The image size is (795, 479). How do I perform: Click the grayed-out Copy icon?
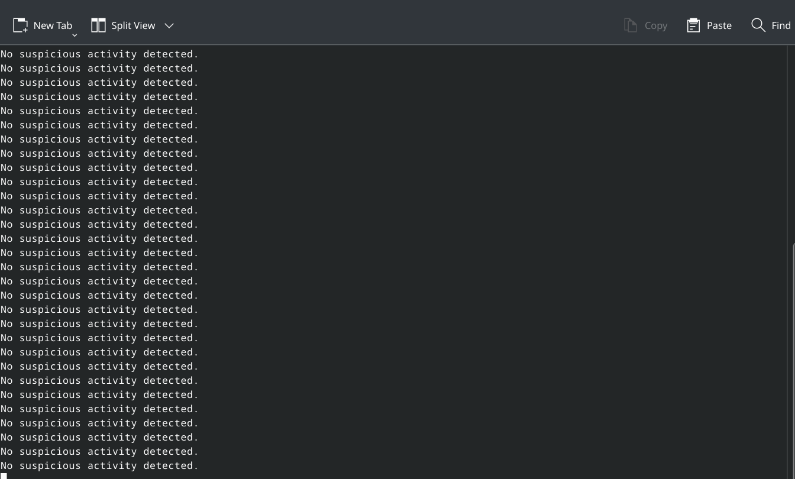pos(630,25)
